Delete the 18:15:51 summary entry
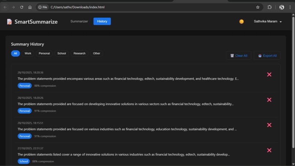Image resolution: width=295 pixels, height=166 pixels. click(x=269, y=125)
